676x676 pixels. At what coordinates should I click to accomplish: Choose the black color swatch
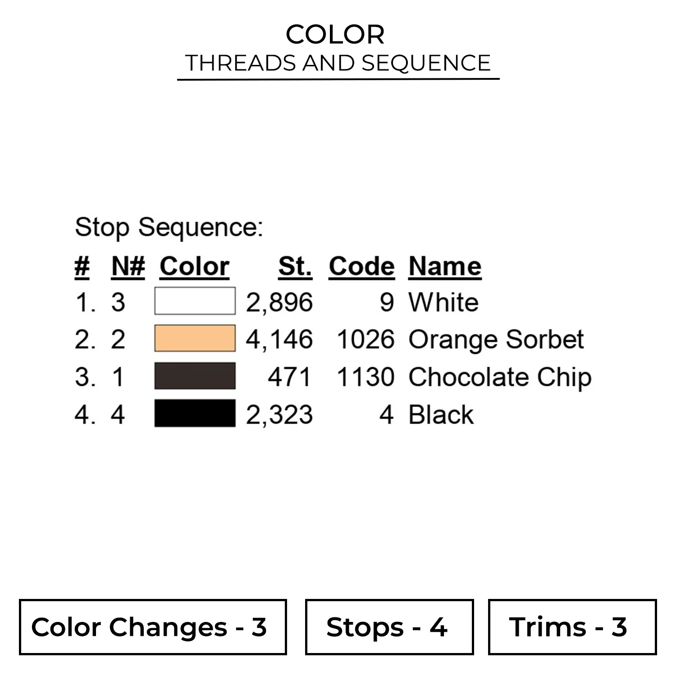click(195, 413)
